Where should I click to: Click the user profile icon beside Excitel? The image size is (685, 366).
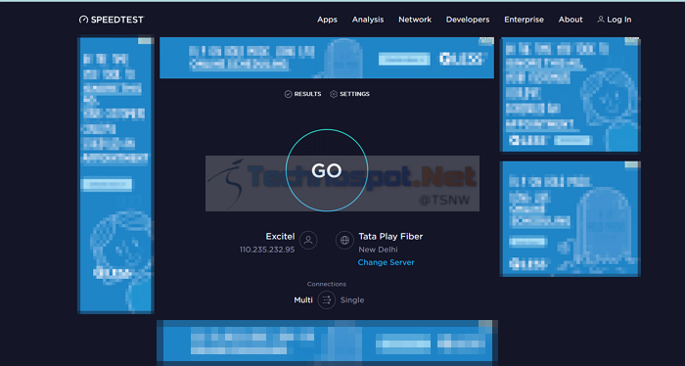(308, 240)
